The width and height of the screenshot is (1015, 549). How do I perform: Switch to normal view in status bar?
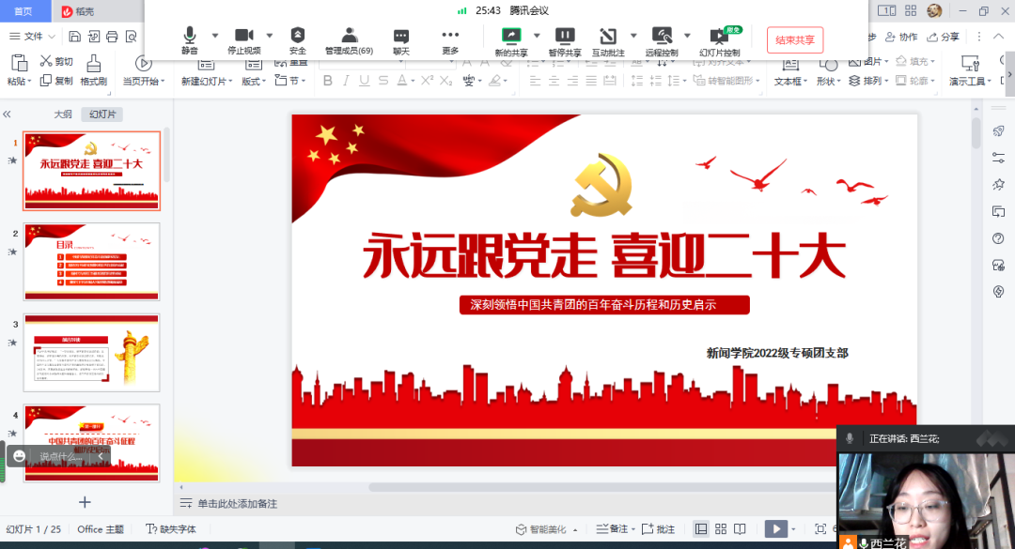(x=701, y=529)
